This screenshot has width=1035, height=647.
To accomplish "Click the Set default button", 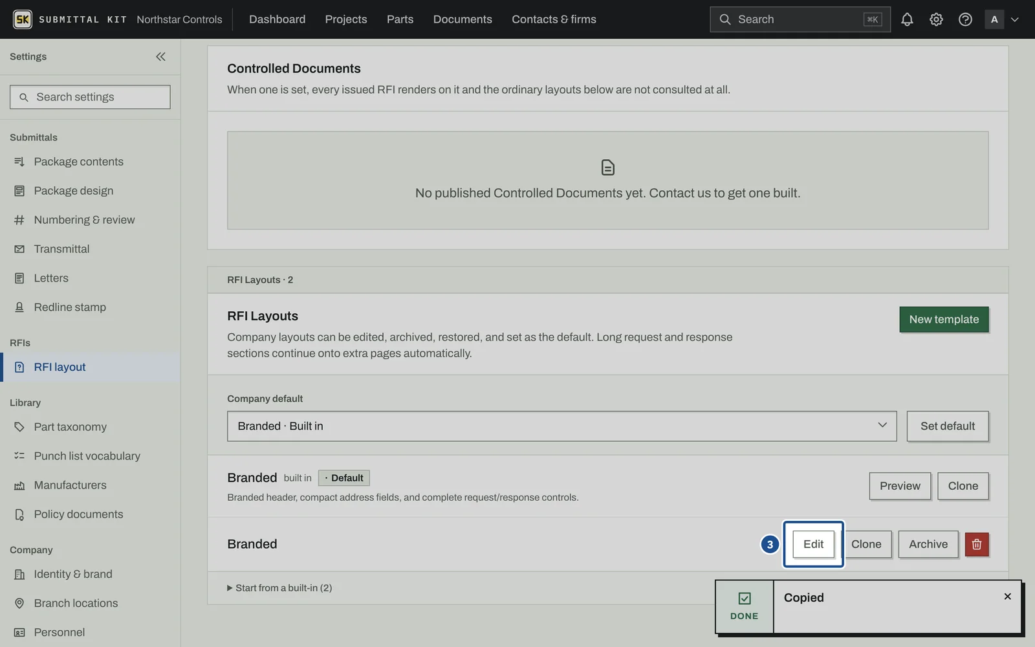I will click(948, 426).
